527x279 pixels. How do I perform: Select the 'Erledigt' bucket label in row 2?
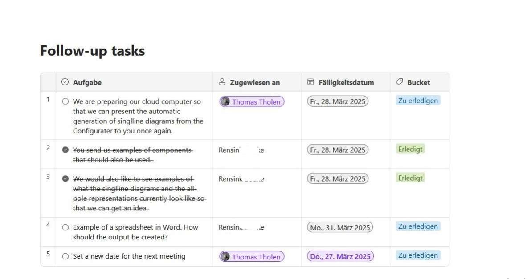(410, 149)
